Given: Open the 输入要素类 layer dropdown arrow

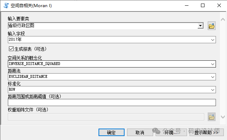Looking at the screenshot, I should (200, 26).
